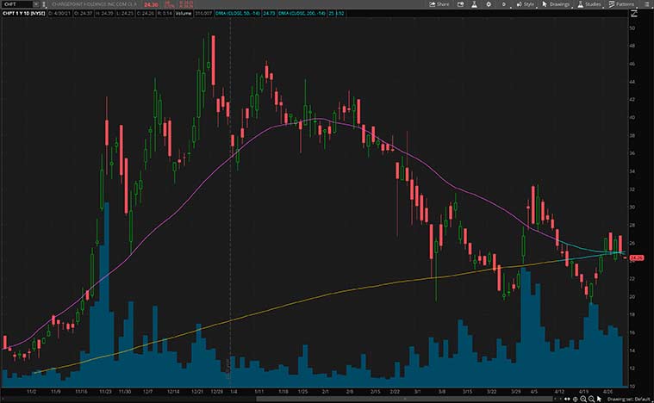Click the snapshot icon next to Share
Screen dimensions: 654x403
tap(460, 4)
